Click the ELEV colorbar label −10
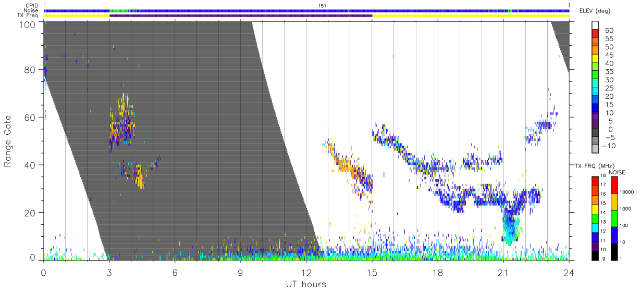Screen dimensions: 640x295 (x=610, y=146)
